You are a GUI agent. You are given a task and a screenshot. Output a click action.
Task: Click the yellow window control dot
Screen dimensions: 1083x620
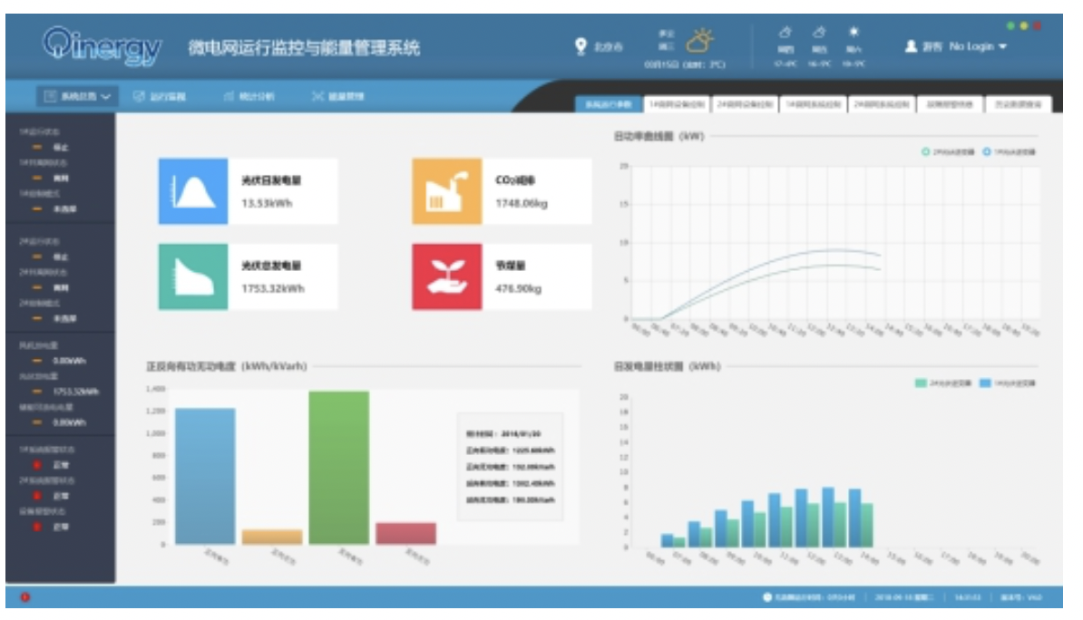[x=1024, y=26]
